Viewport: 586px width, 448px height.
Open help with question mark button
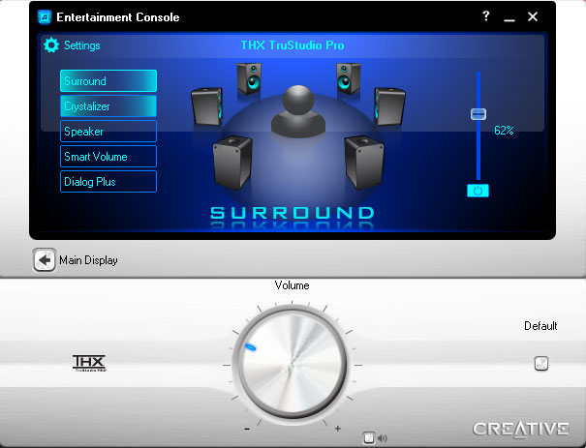pyautogui.click(x=485, y=17)
